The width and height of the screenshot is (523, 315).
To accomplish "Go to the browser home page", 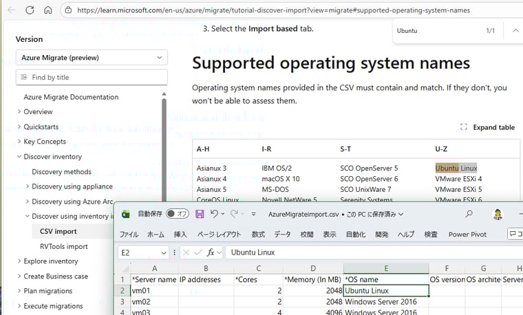I will 48,10.
